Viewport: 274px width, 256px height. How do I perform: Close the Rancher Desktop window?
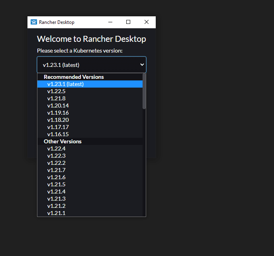click(147, 22)
